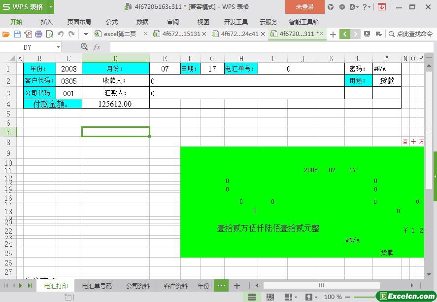Click the print preview icon
This screenshot has height=302, width=437.
pos(49,34)
